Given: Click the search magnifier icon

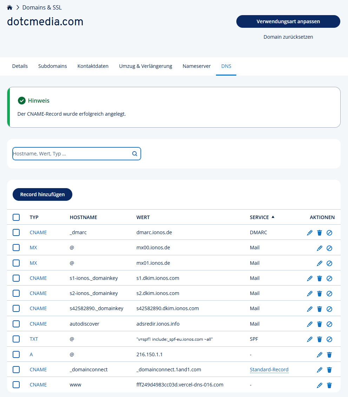Looking at the screenshot, I should coord(134,154).
